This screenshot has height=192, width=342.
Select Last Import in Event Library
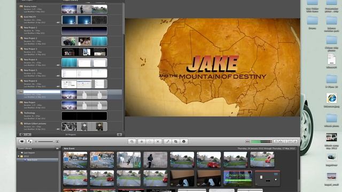(x=29, y=153)
